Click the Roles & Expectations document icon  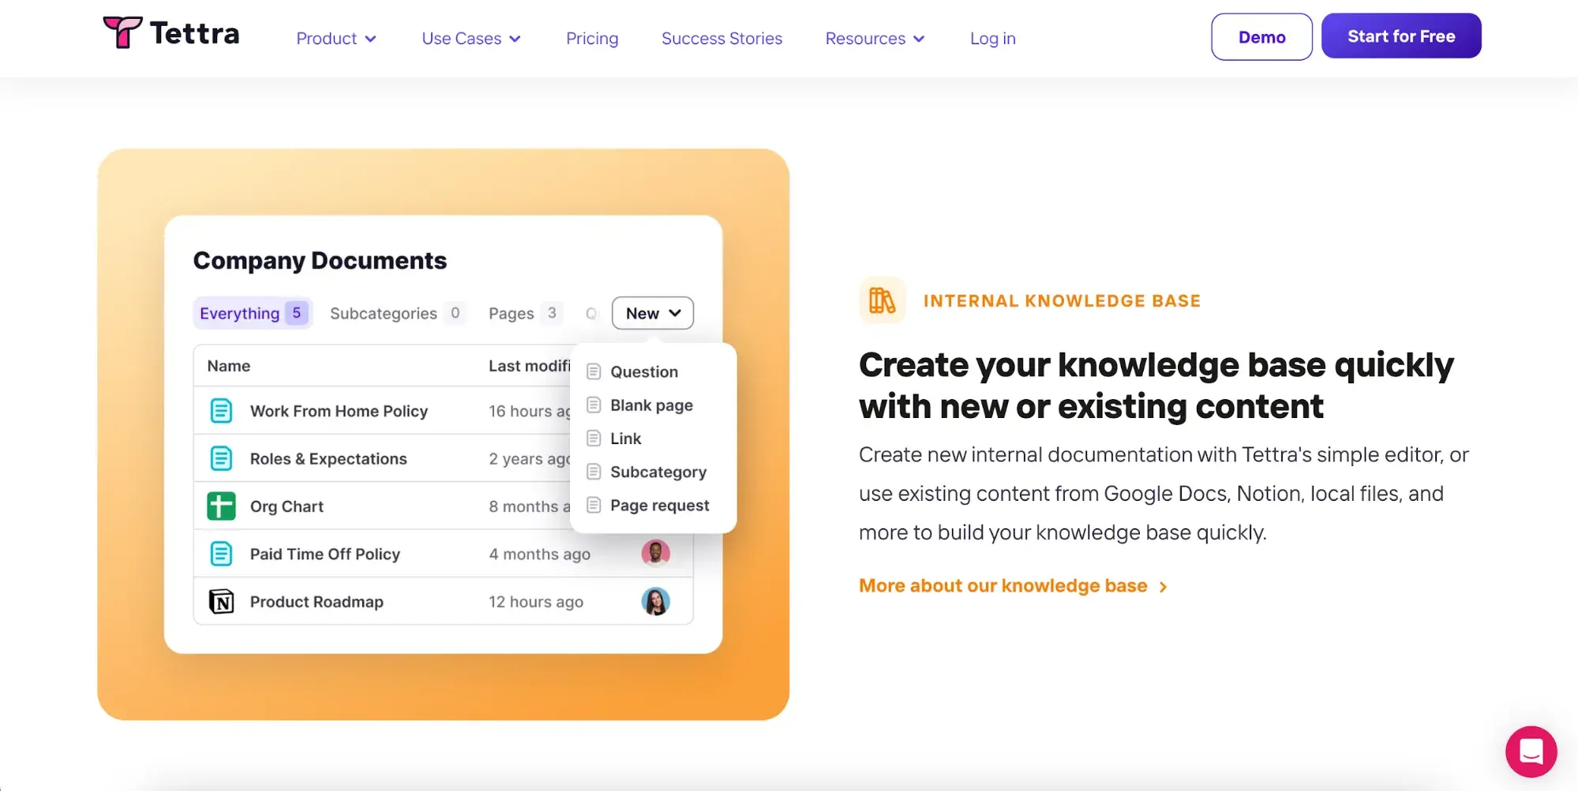click(x=221, y=459)
